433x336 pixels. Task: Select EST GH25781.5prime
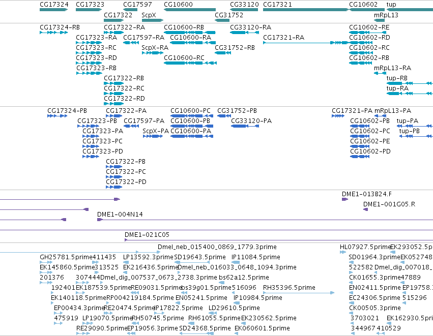(x=66, y=257)
